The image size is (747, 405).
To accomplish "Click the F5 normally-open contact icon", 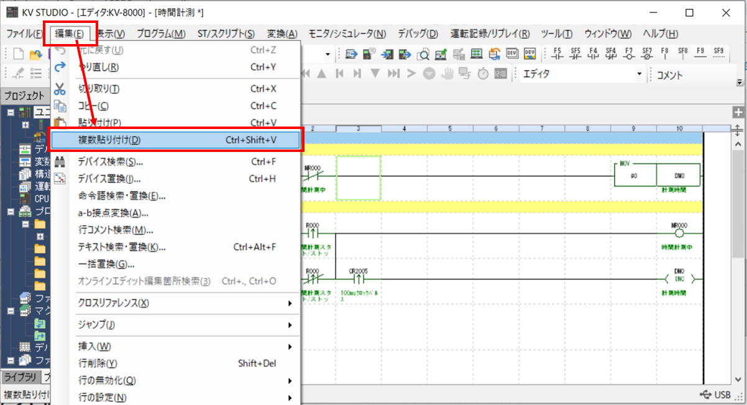I will pos(557,54).
